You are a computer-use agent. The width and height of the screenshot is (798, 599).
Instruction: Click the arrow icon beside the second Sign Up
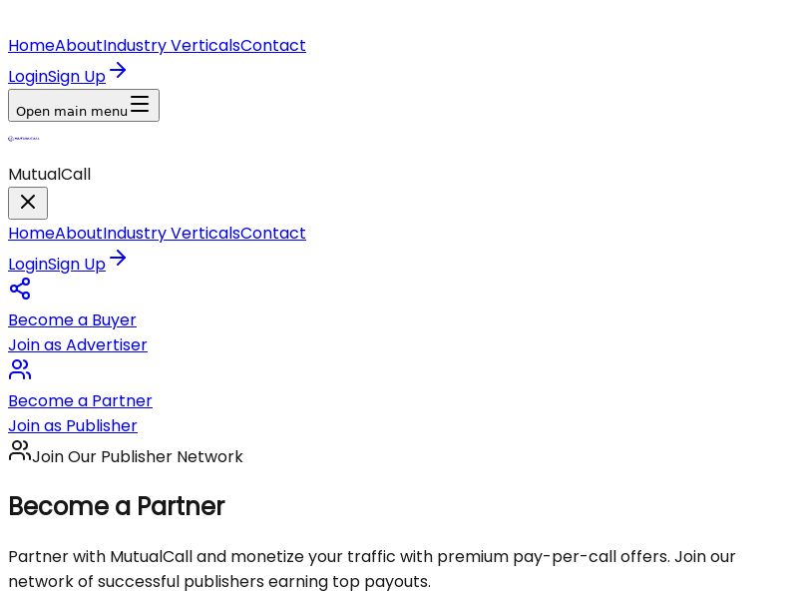[x=118, y=258]
